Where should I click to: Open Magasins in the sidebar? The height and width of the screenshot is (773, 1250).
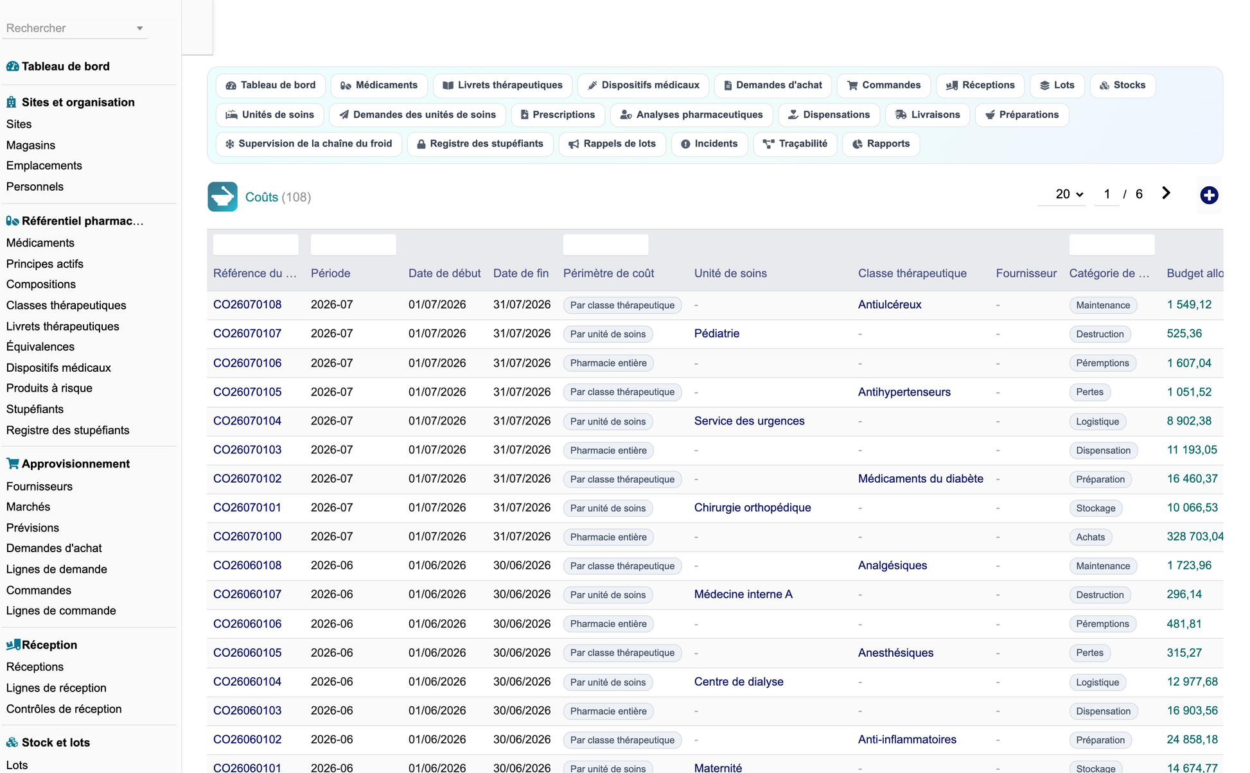(x=31, y=145)
